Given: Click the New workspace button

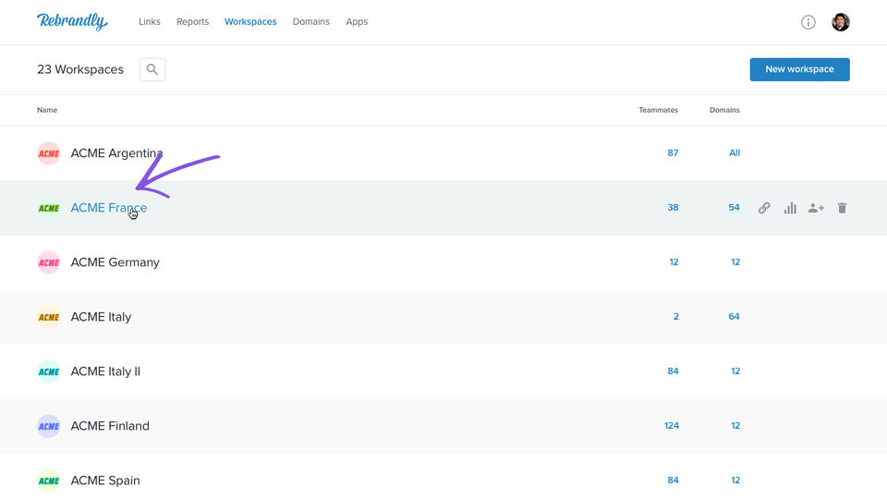Looking at the screenshot, I should [x=799, y=69].
